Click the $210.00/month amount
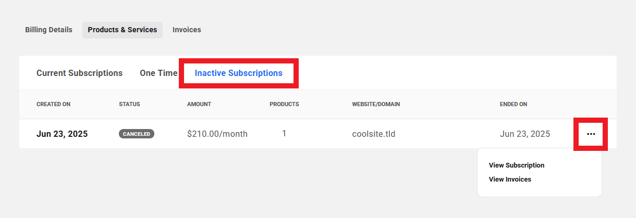Viewport: 636px width, 218px height. (x=217, y=134)
